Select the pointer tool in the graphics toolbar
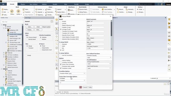 (x=57, y=29)
